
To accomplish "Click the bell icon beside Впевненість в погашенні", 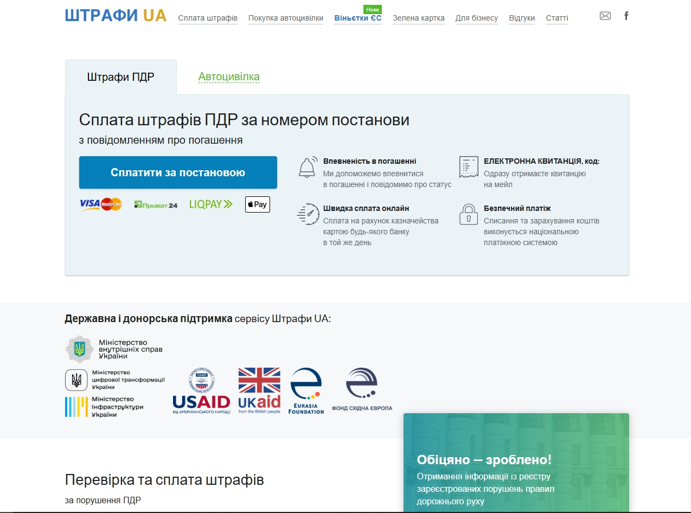I will click(x=307, y=167).
